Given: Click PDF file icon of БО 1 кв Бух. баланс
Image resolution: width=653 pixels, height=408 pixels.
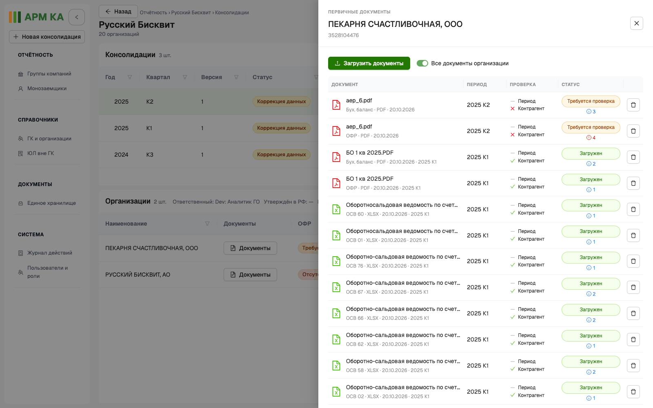Looking at the screenshot, I should (336, 157).
